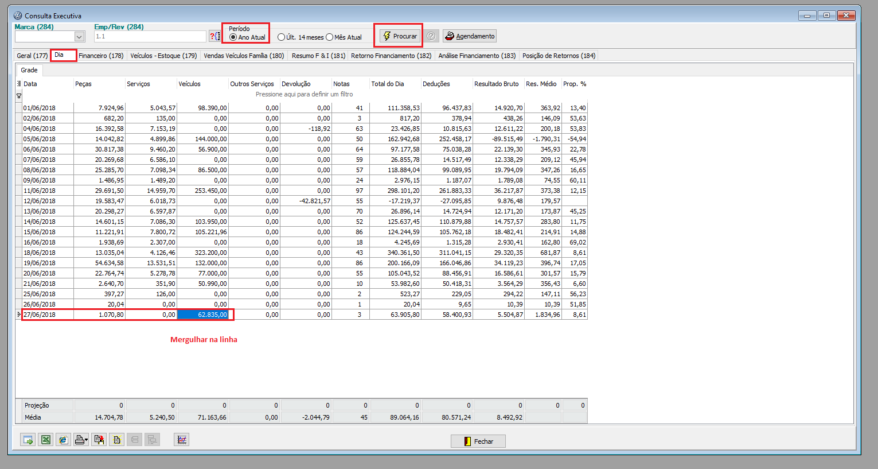The height and width of the screenshot is (469, 878).
Task: Click the Res. Médio column header
Action: pyautogui.click(x=543, y=84)
